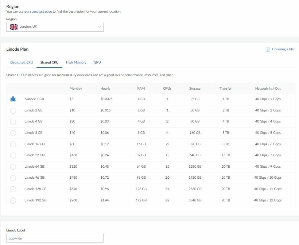The height and width of the screenshot is (245, 299).
Task: Select the Linode 2 GB plan radio
Action: coord(13,111)
